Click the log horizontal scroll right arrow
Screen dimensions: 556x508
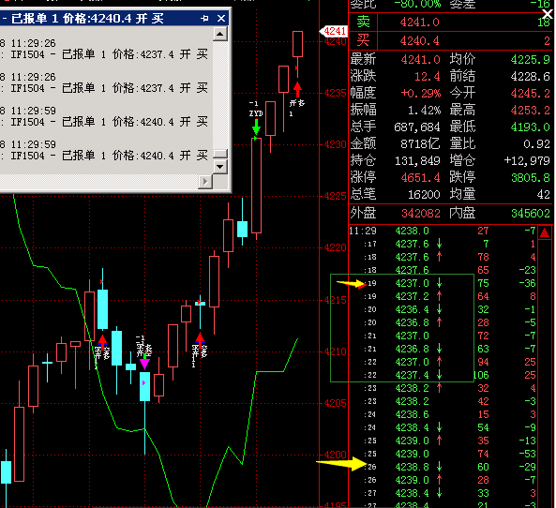205,182
